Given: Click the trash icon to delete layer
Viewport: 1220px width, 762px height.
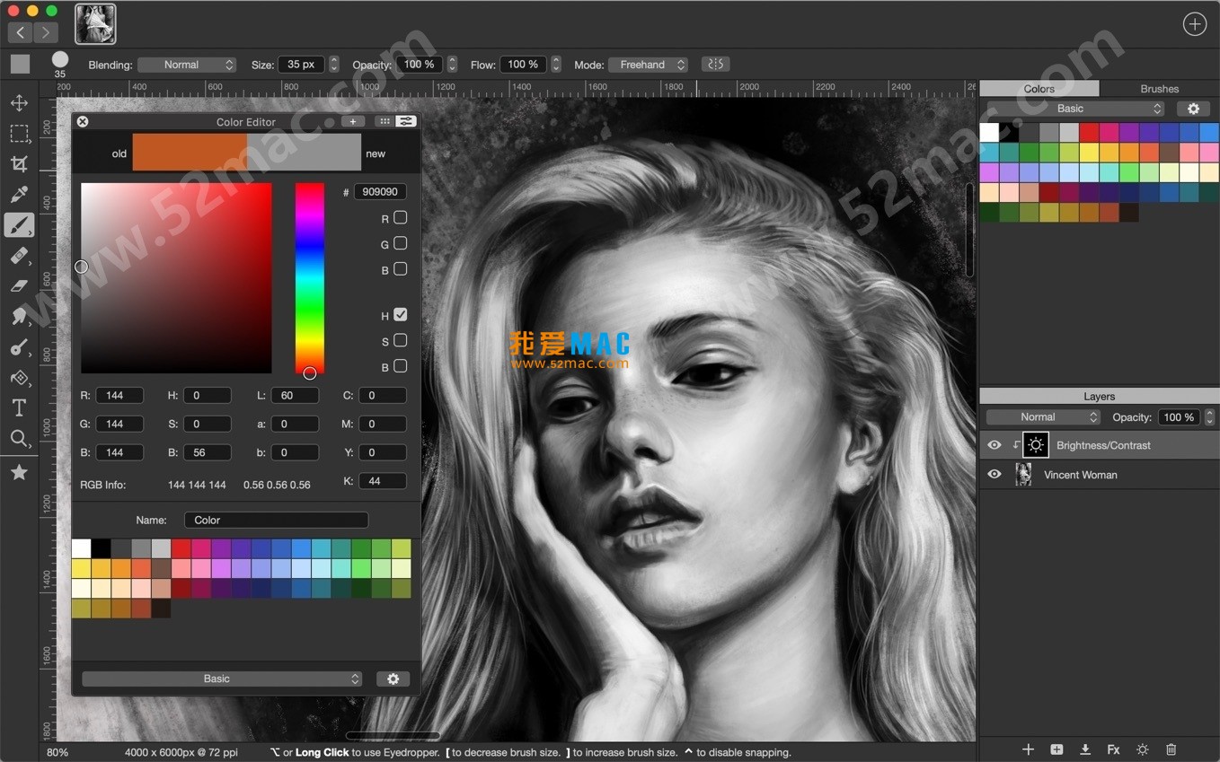Looking at the screenshot, I should pos(1171,749).
